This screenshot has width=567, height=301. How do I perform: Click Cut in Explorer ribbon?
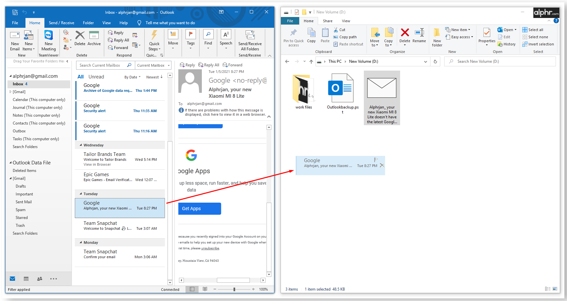339,30
